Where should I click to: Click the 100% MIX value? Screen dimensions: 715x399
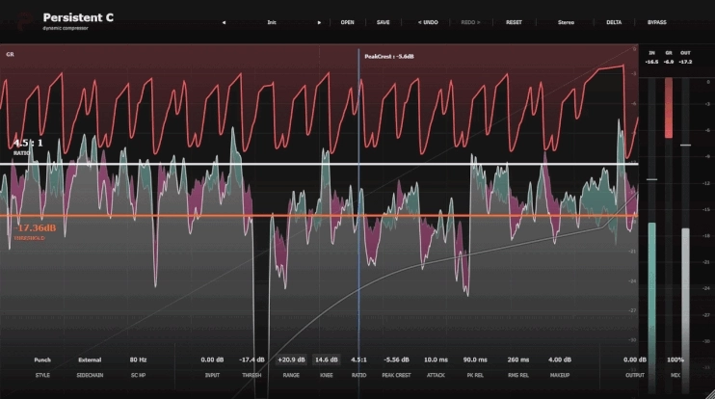coord(675,359)
